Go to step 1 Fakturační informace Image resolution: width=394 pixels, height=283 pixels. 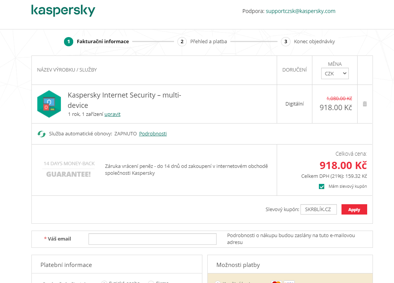[97, 42]
